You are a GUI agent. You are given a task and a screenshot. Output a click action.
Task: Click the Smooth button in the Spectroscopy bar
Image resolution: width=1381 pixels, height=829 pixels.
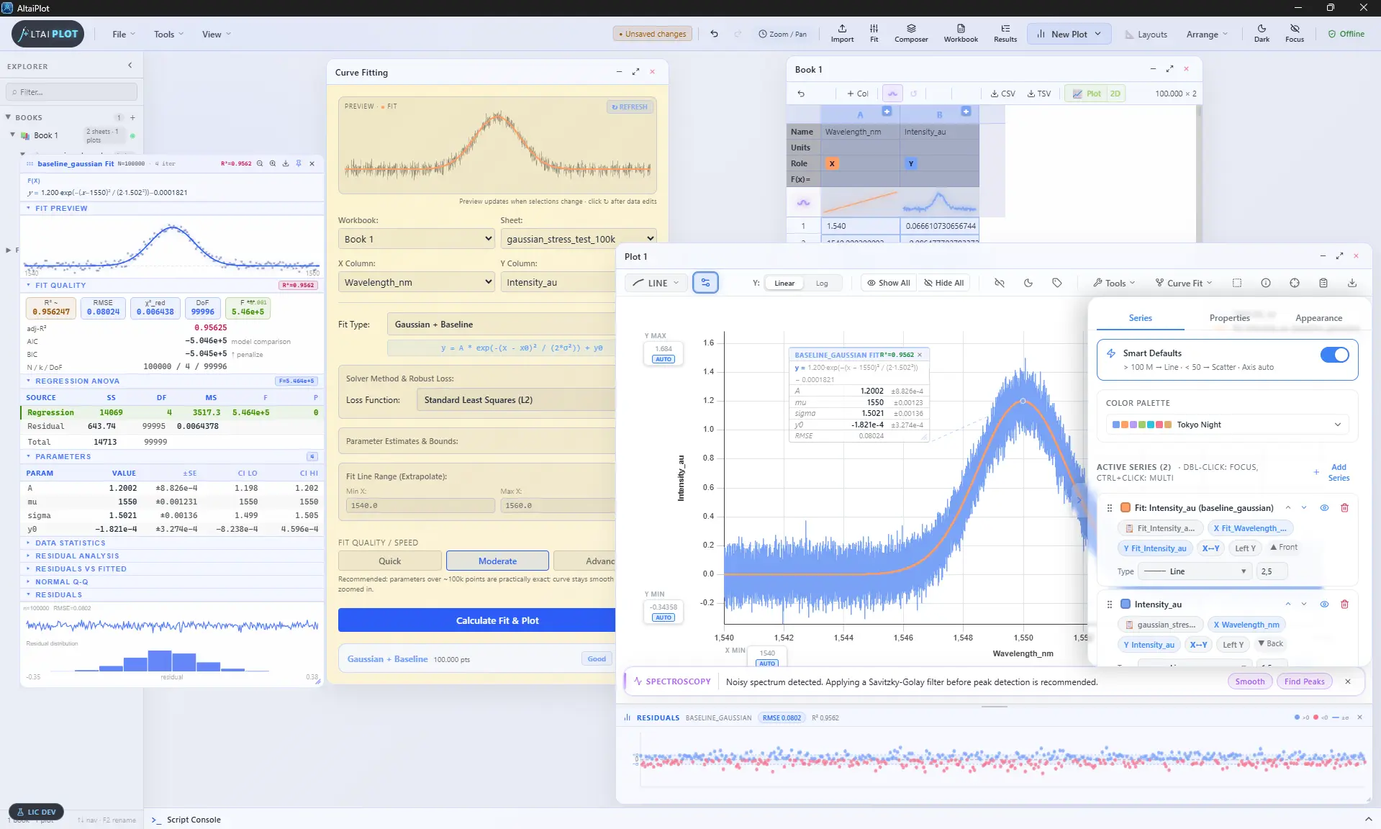click(1249, 681)
